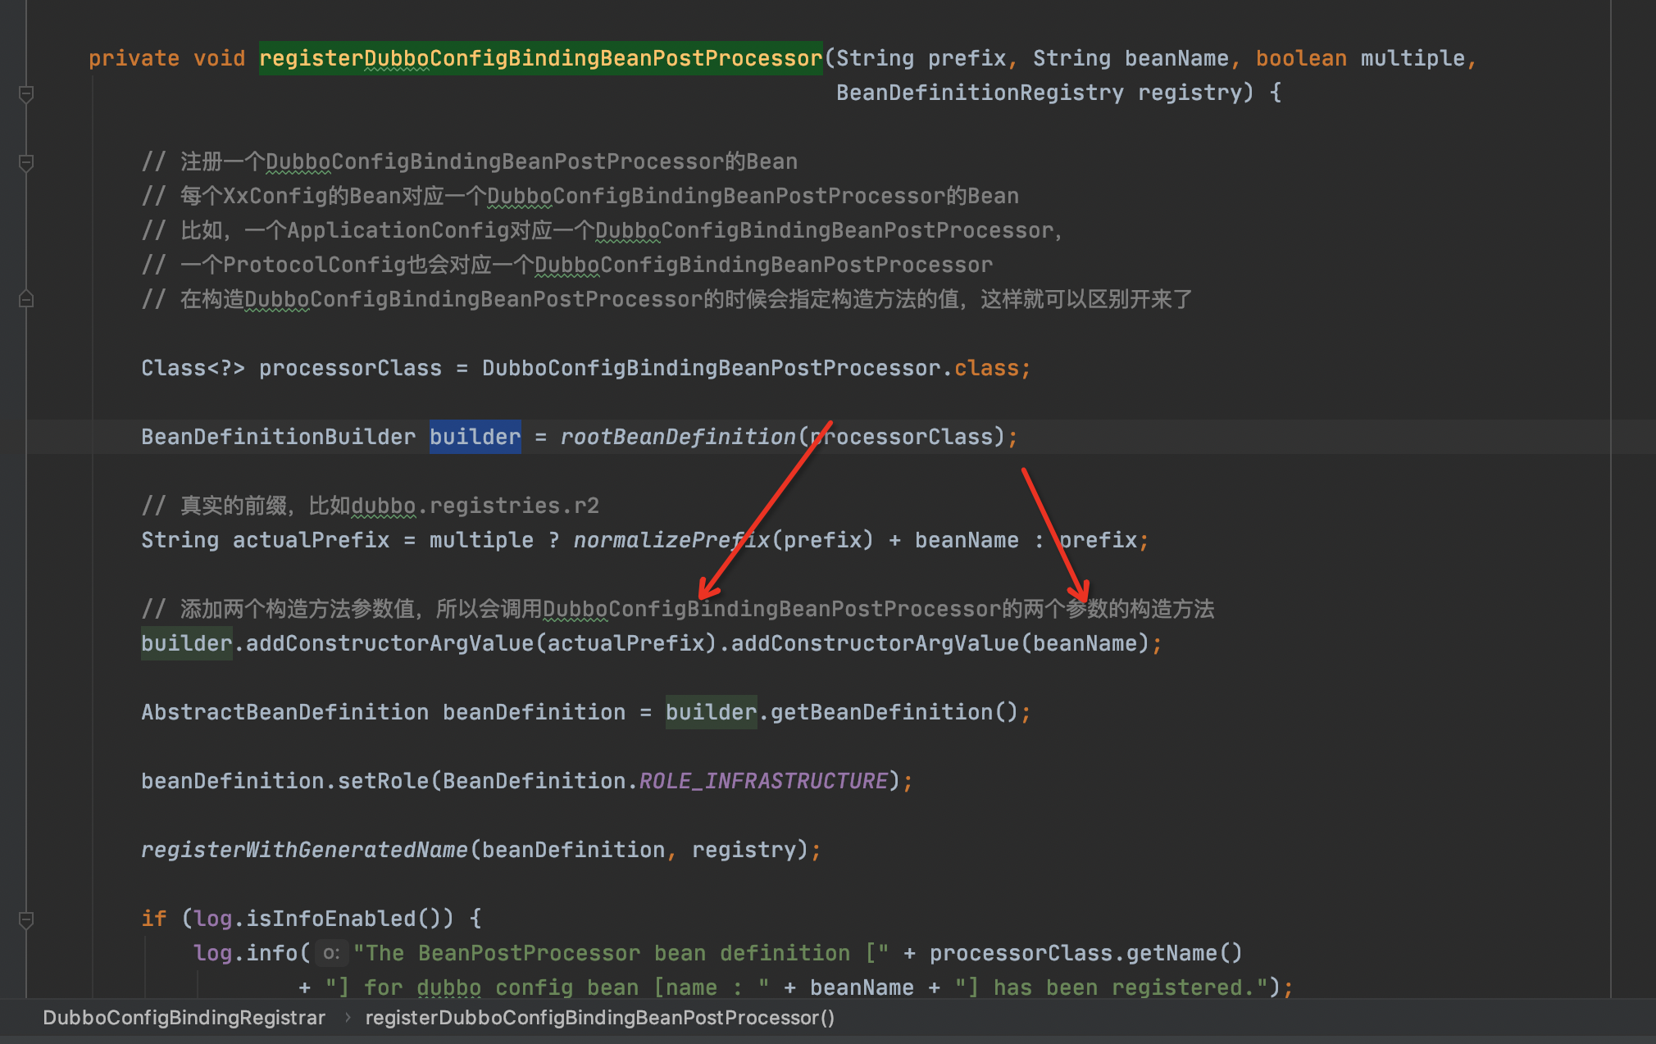Click the '.class' keyword after DubboConfigBindingBeanPostProcessor
Viewport: 1656px width, 1044px height.
[987, 368]
